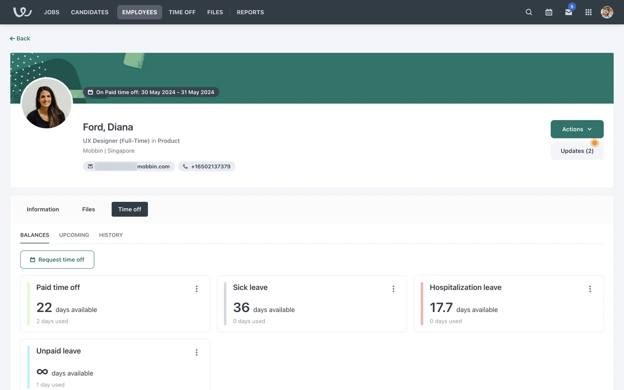Open the search magnifier icon
The width and height of the screenshot is (624, 390).
pyautogui.click(x=529, y=12)
